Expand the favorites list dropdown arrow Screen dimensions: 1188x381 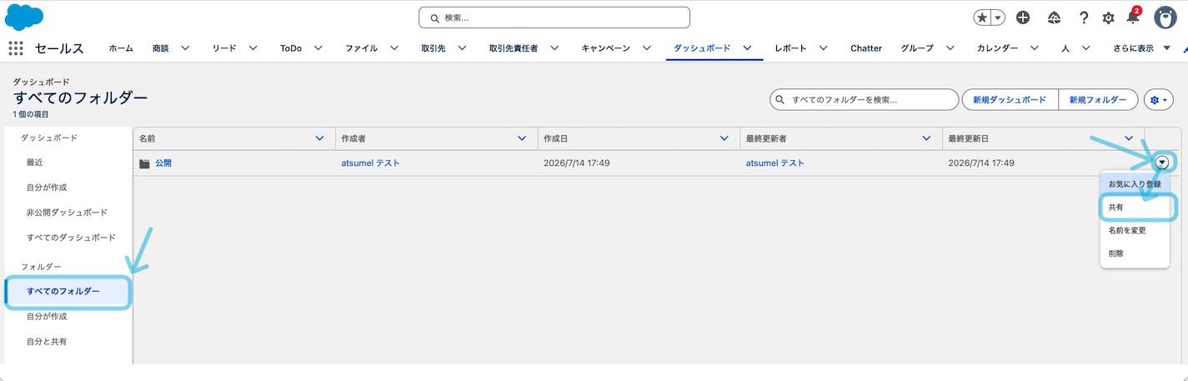point(998,18)
